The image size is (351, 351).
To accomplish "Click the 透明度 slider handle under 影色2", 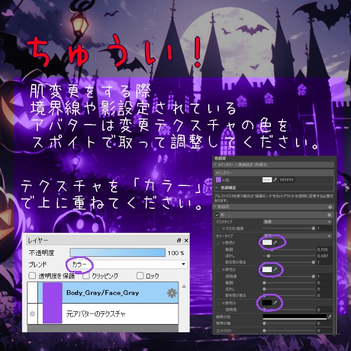I will click(313, 277).
